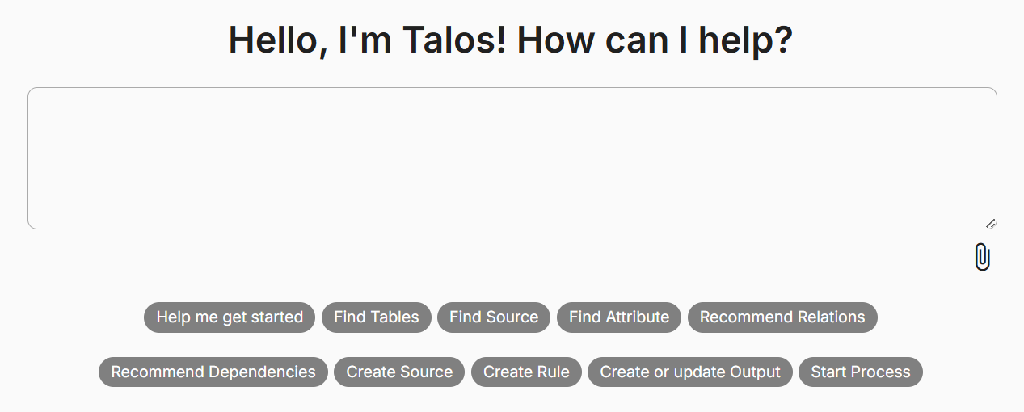Click the Find Attribute chip
Screen dimensions: 1024x412
click(619, 317)
